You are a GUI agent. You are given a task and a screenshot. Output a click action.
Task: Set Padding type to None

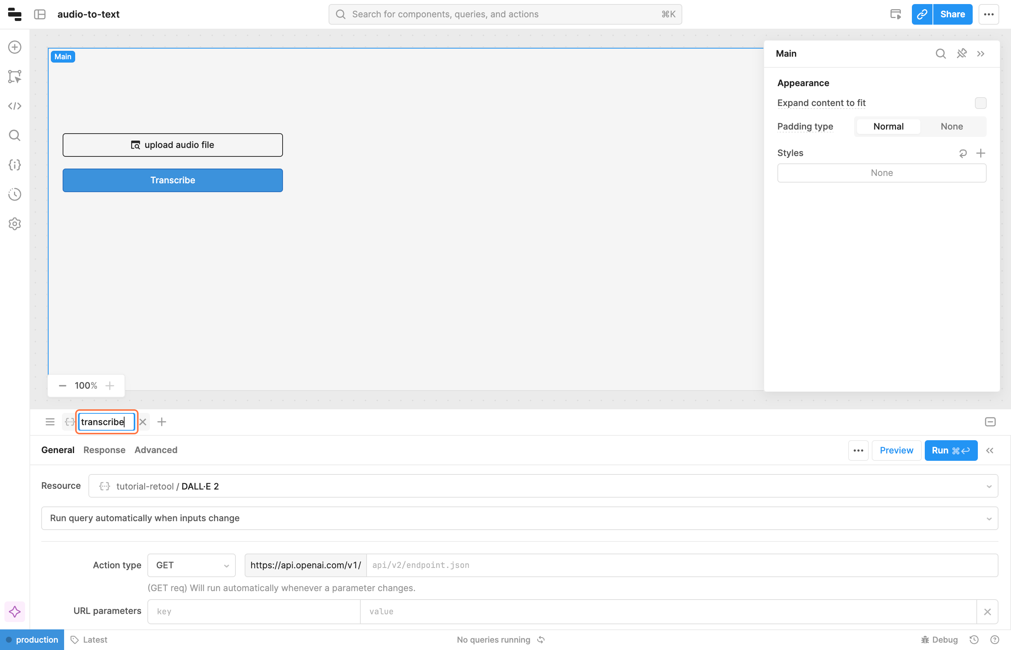click(x=951, y=127)
